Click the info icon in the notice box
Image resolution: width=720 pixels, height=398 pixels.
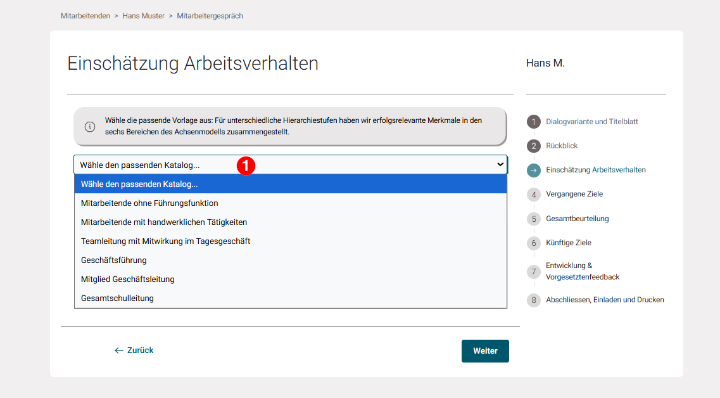pyautogui.click(x=89, y=126)
